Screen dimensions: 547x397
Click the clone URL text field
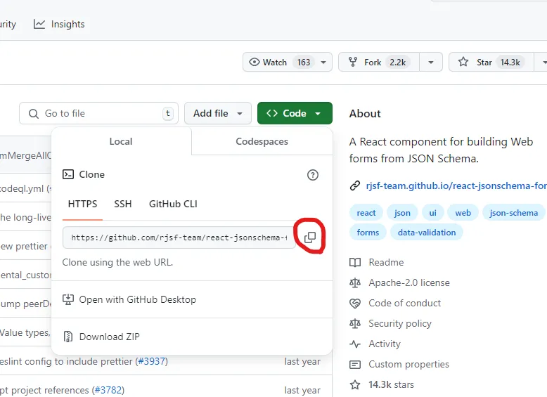point(179,237)
